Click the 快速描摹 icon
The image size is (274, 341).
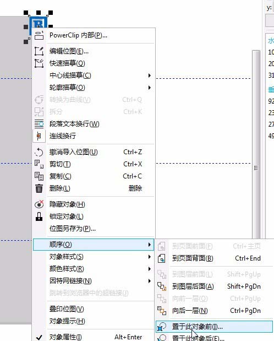[x=39, y=63]
